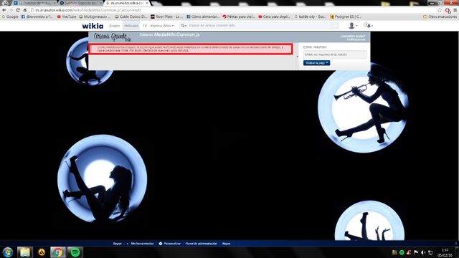Open the Bienvenido a F... Facebook bookmark
459x258 pixels.
pos(37,16)
